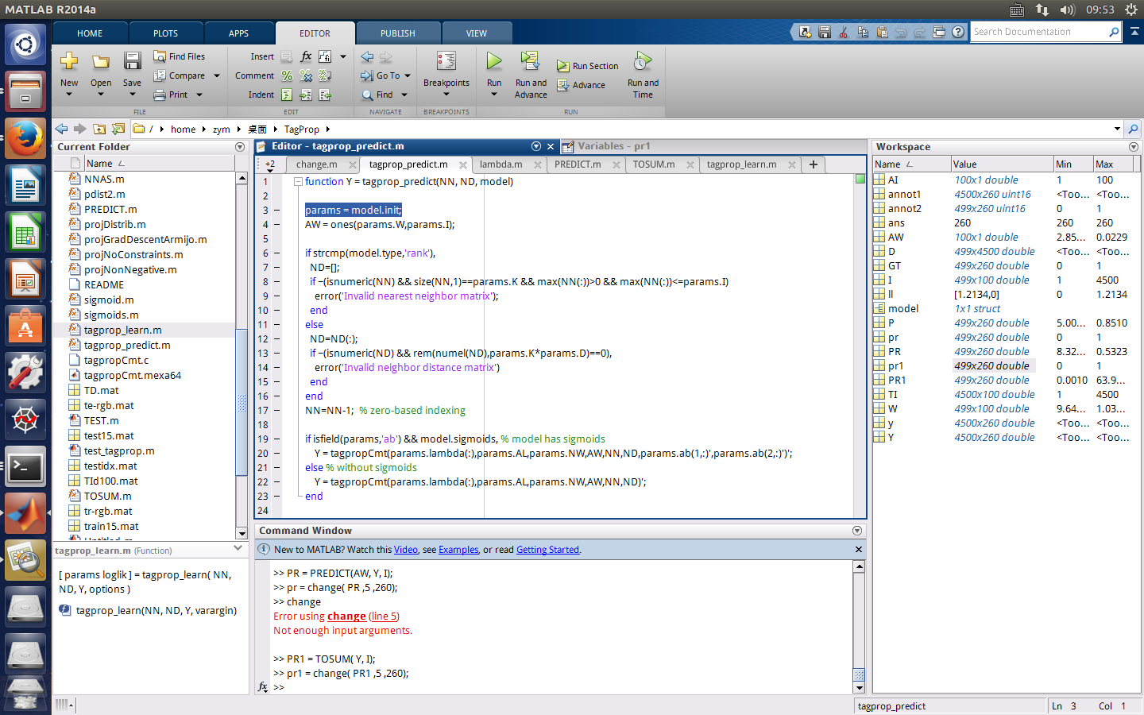The height and width of the screenshot is (715, 1144).
Task: Open the Examples link in banner
Action: click(x=458, y=550)
